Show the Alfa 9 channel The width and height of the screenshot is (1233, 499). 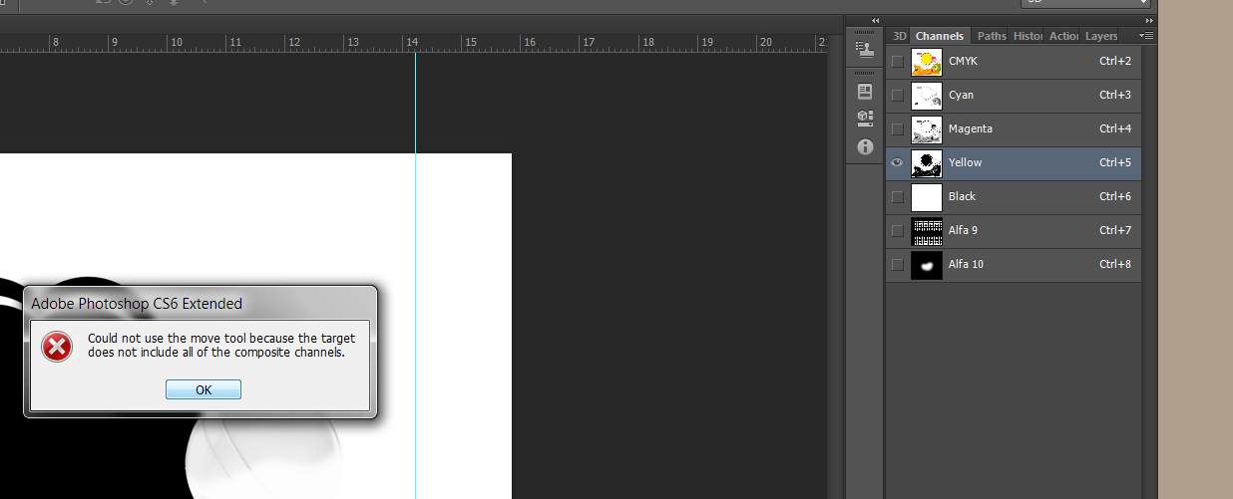(897, 231)
